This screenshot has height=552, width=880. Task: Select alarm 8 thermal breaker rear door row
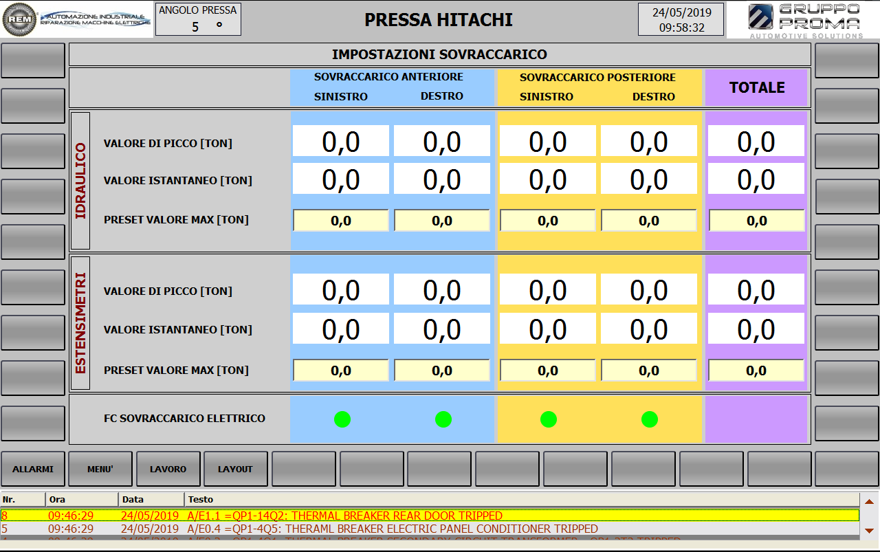click(x=430, y=516)
